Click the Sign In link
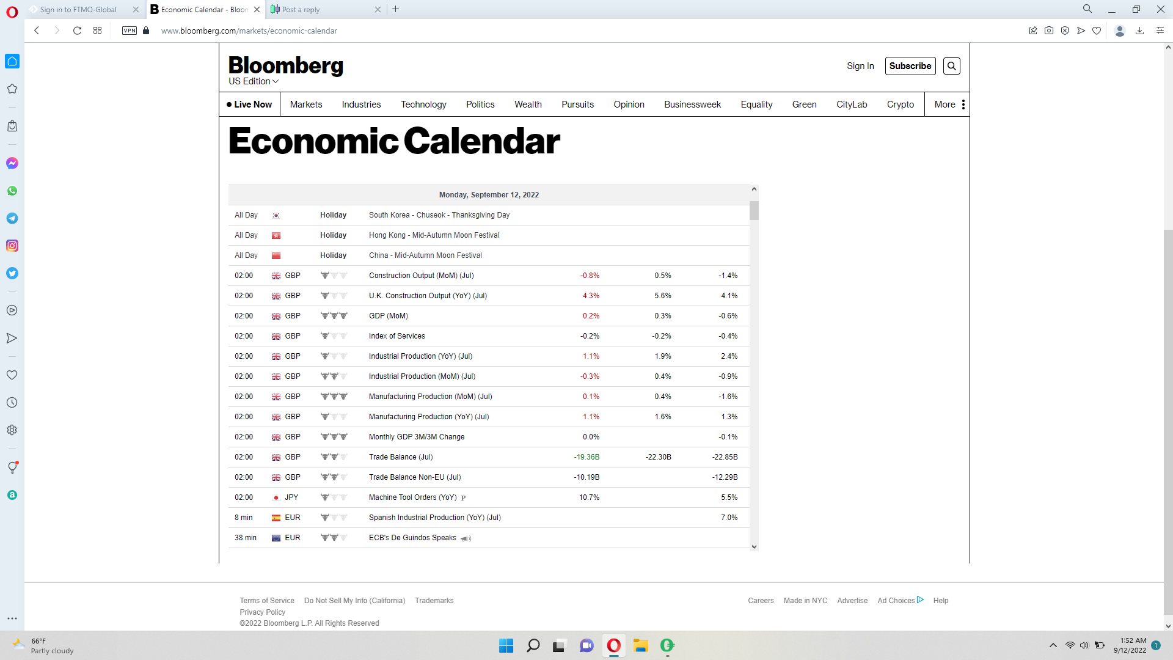Viewport: 1173px width, 660px height. click(x=860, y=66)
